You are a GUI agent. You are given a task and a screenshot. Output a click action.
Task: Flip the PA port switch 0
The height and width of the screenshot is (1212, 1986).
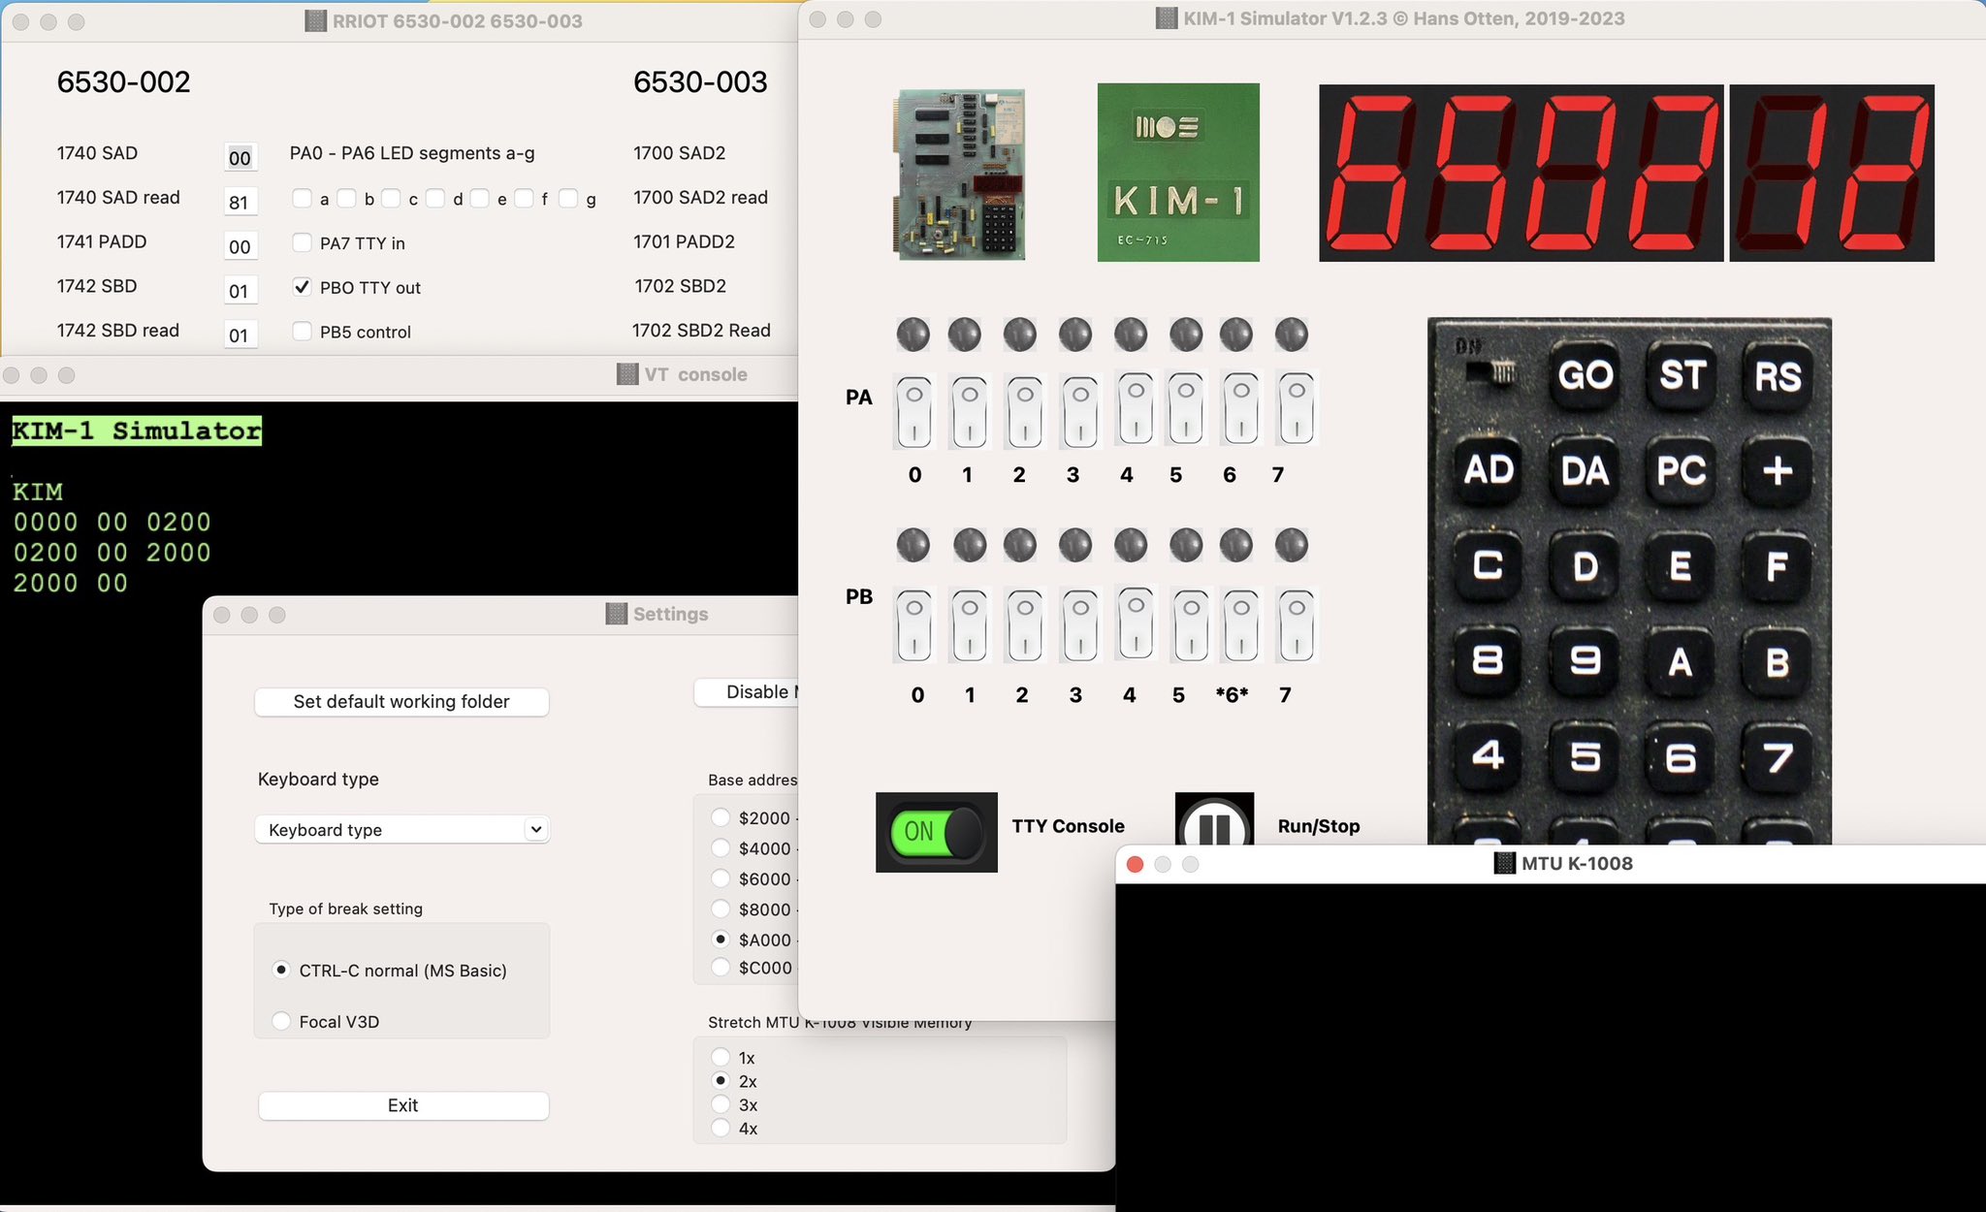pos(913,411)
